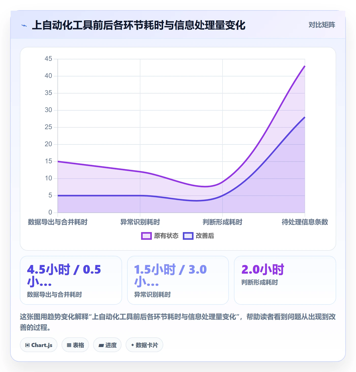Click the description paragraph starting 这张图用趋势变化解释
The image size is (356, 372).
tap(178, 322)
